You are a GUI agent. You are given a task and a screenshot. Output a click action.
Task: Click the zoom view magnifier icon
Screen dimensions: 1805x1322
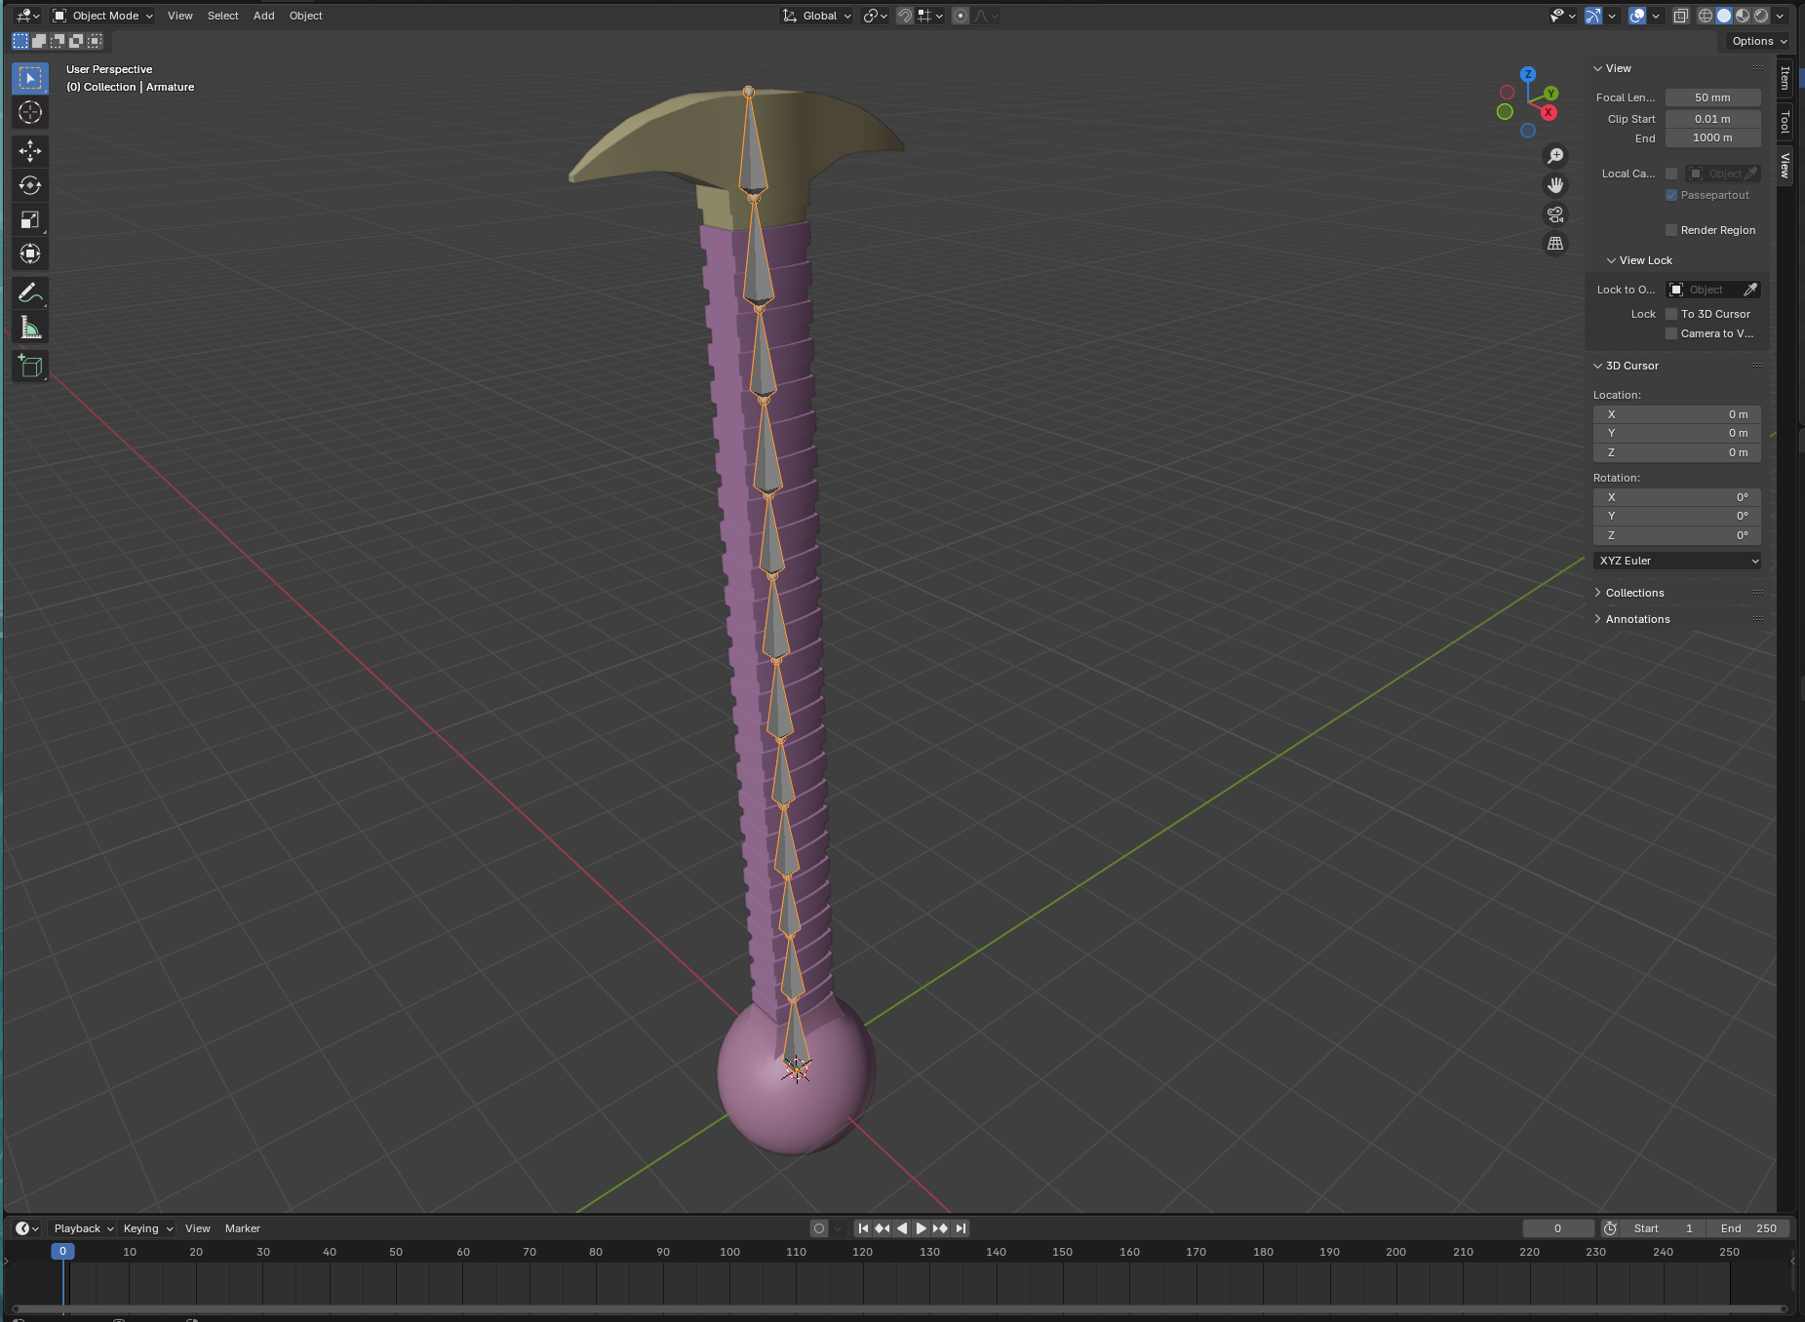coord(1555,156)
